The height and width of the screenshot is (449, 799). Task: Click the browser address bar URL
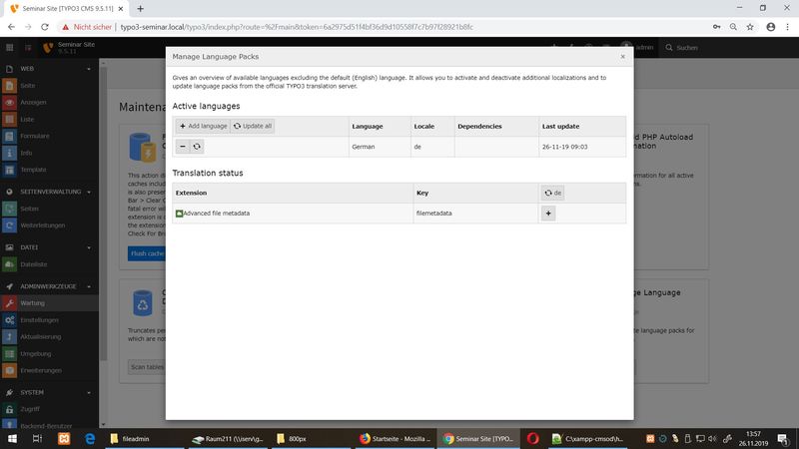pyautogui.click(x=297, y=27)
